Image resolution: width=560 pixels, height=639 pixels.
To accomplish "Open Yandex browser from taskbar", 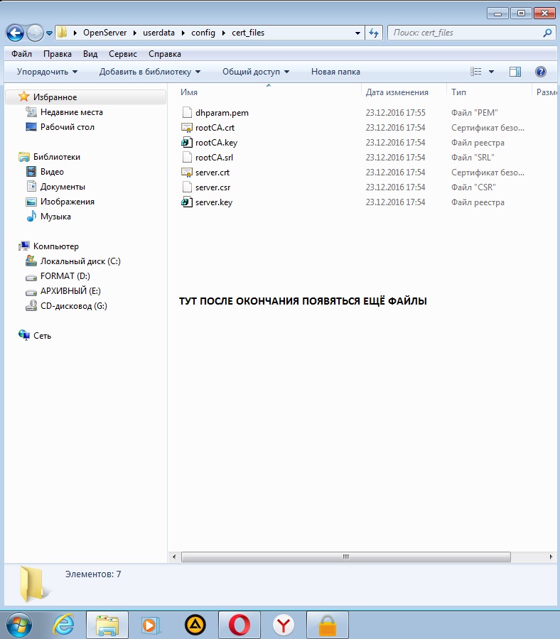I will [284, 624].
